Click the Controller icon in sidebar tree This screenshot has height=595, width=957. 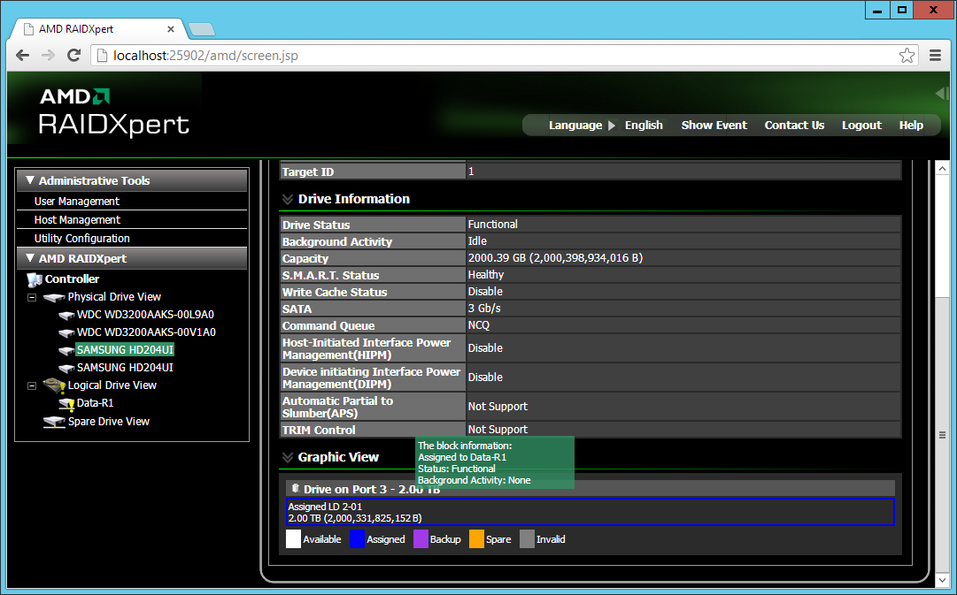(35, 279)
